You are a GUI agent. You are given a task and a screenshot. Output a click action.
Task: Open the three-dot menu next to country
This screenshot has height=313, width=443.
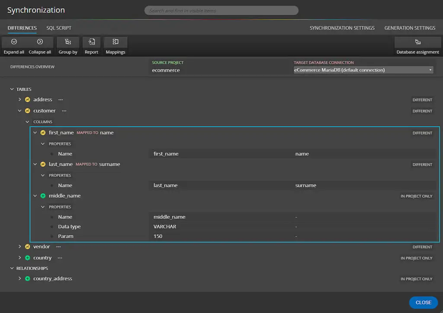tap(60, 258)
